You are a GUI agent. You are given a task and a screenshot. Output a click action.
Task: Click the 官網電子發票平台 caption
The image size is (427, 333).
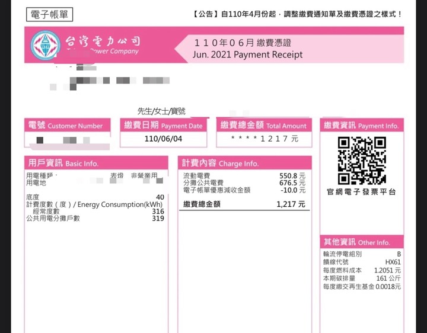point(361,192)
